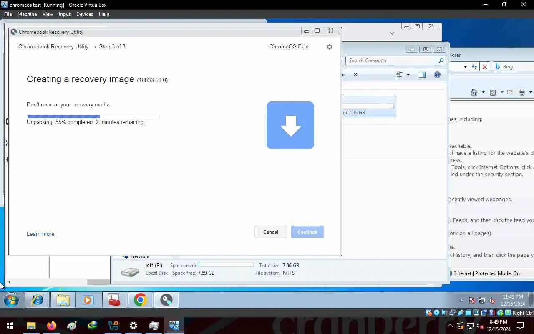Screen dimensions: 534x334
Task: Open Chrome from Windows 7 taskbar
Action: pyautogui.click(x=141, y=300)
